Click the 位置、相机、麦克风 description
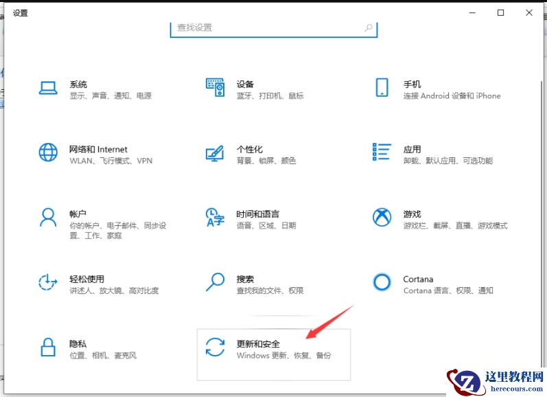The image size is (547, 397). (103, 356)
